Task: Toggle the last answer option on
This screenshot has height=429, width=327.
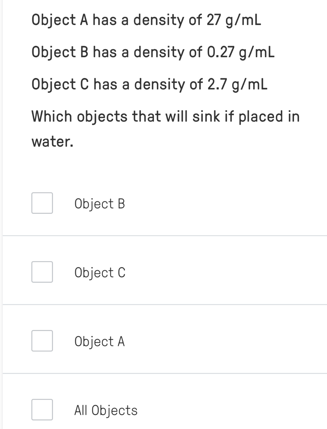Action: click(x=42, y=410)
